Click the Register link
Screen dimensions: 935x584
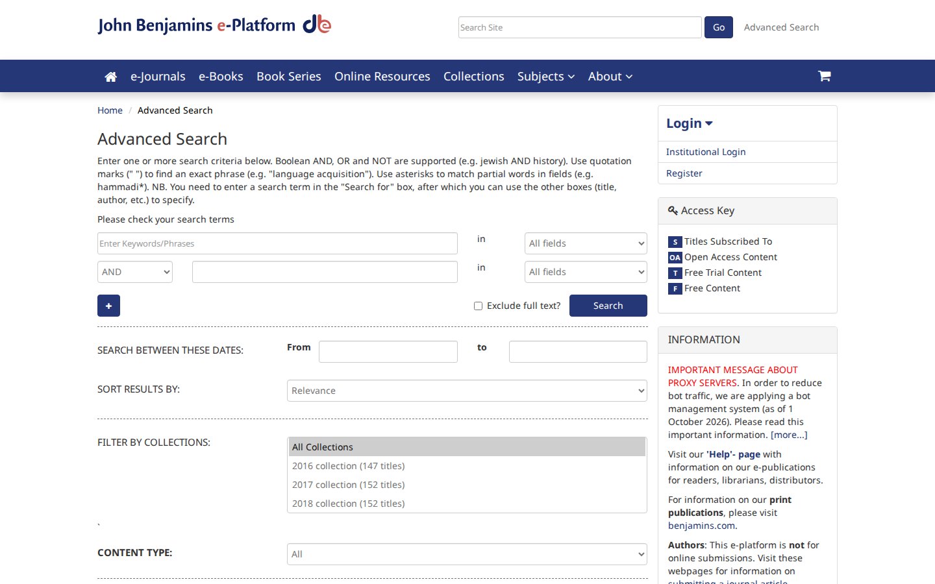point(684,173)
